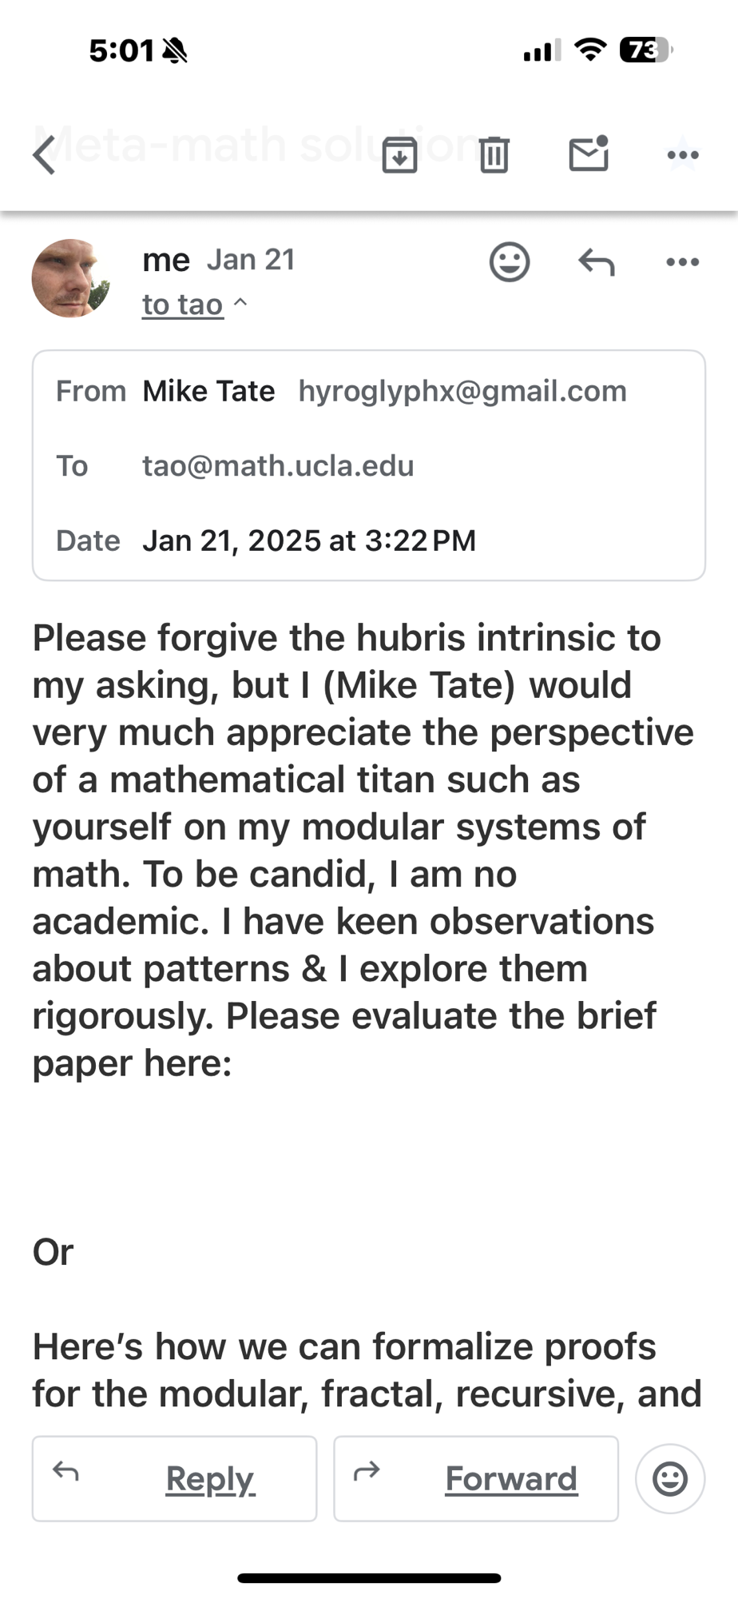Screen dimensions: 738x1599
Task: Tap reply arrow in message header
Action: pyautogui.click(x=597, y=261)
